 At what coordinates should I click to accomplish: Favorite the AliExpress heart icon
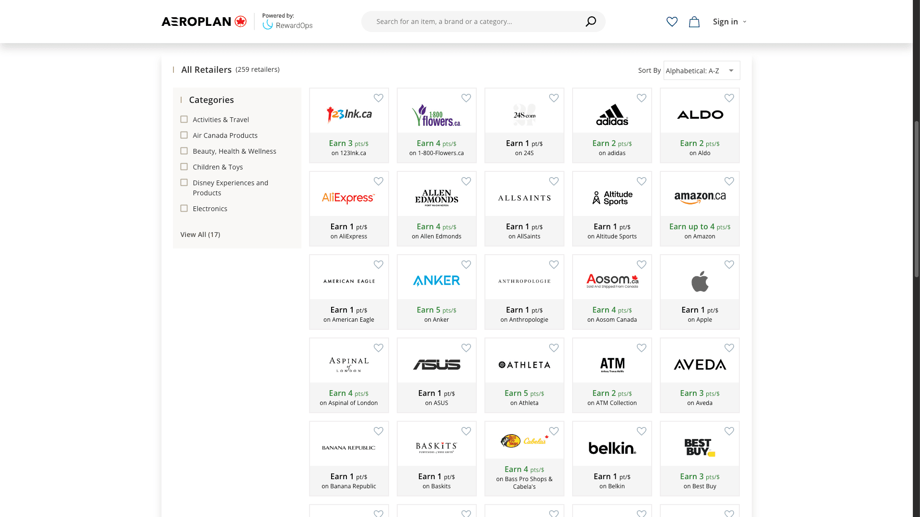pyautogui.click(x=379, y=181)
